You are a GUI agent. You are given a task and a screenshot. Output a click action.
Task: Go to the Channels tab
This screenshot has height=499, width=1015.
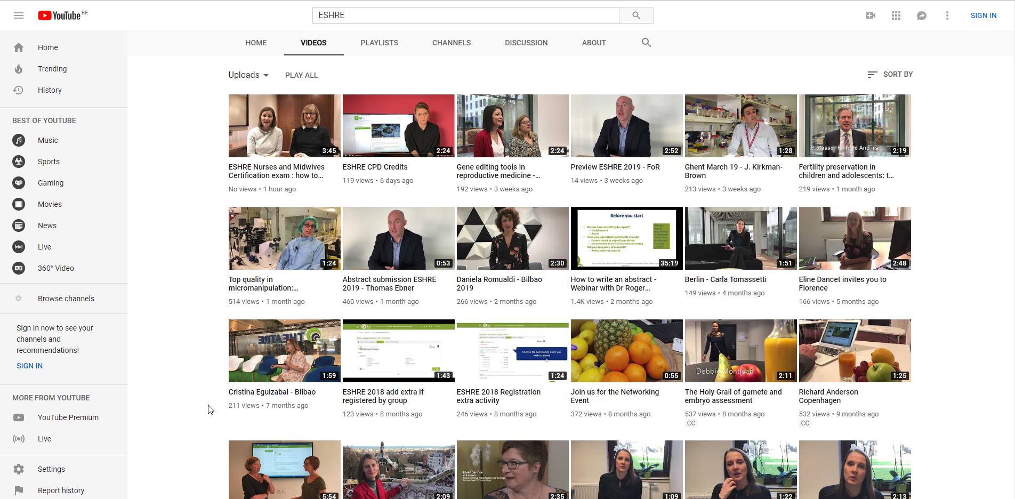coord(452,43)
